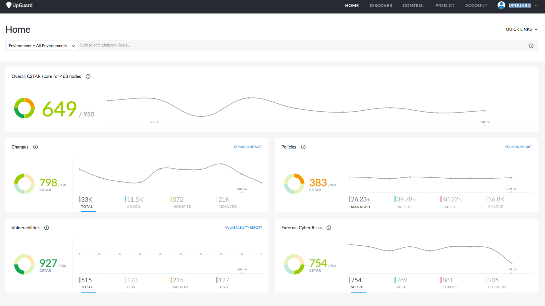Click the overall 649 CSTAR donut chart

tap(24, 108)
